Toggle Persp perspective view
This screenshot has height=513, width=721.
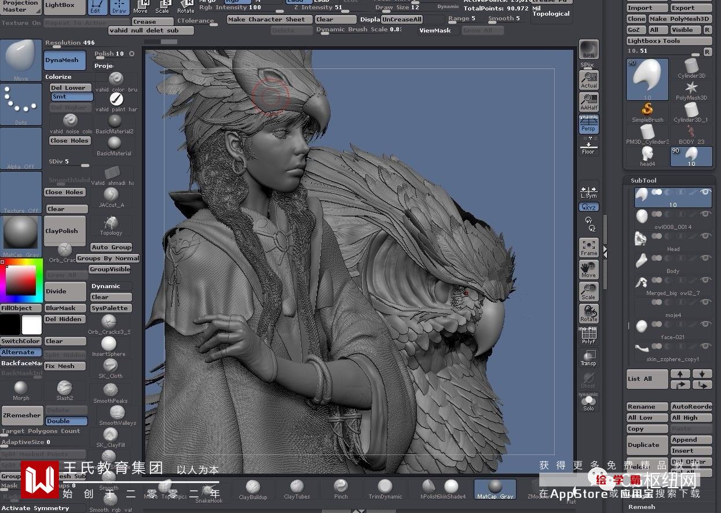pos(589,125)
